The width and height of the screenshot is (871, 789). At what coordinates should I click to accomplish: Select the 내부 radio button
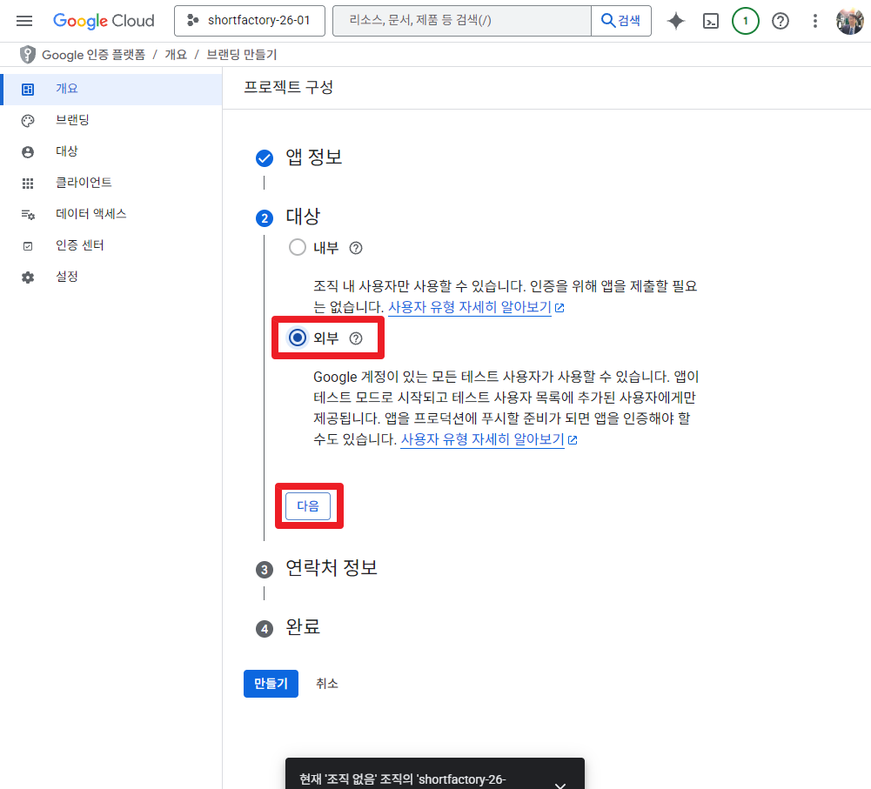295,247
